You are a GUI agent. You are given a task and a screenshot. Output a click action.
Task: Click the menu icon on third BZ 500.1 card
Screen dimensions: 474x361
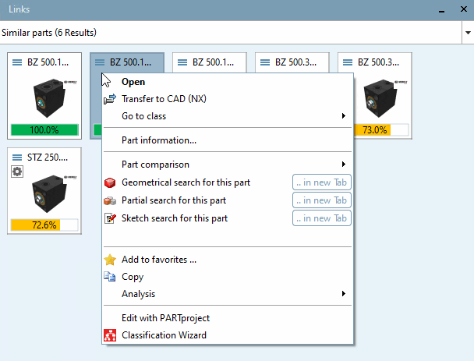(x=182, y=62)
